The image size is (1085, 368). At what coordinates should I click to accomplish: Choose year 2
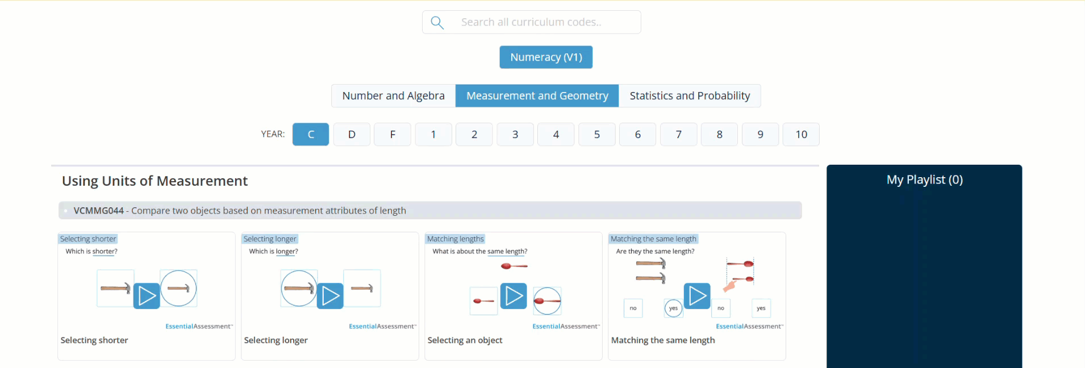pyautogui.click(x=474, y=135)
